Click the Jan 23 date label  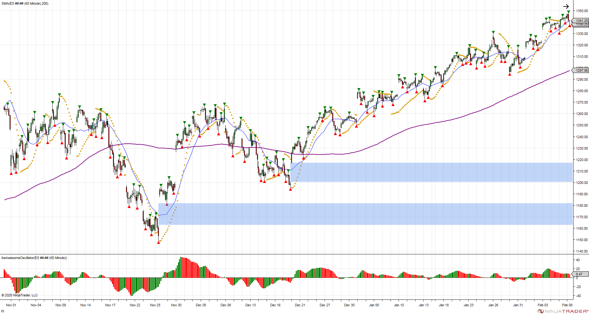click(x=469, y=305)
